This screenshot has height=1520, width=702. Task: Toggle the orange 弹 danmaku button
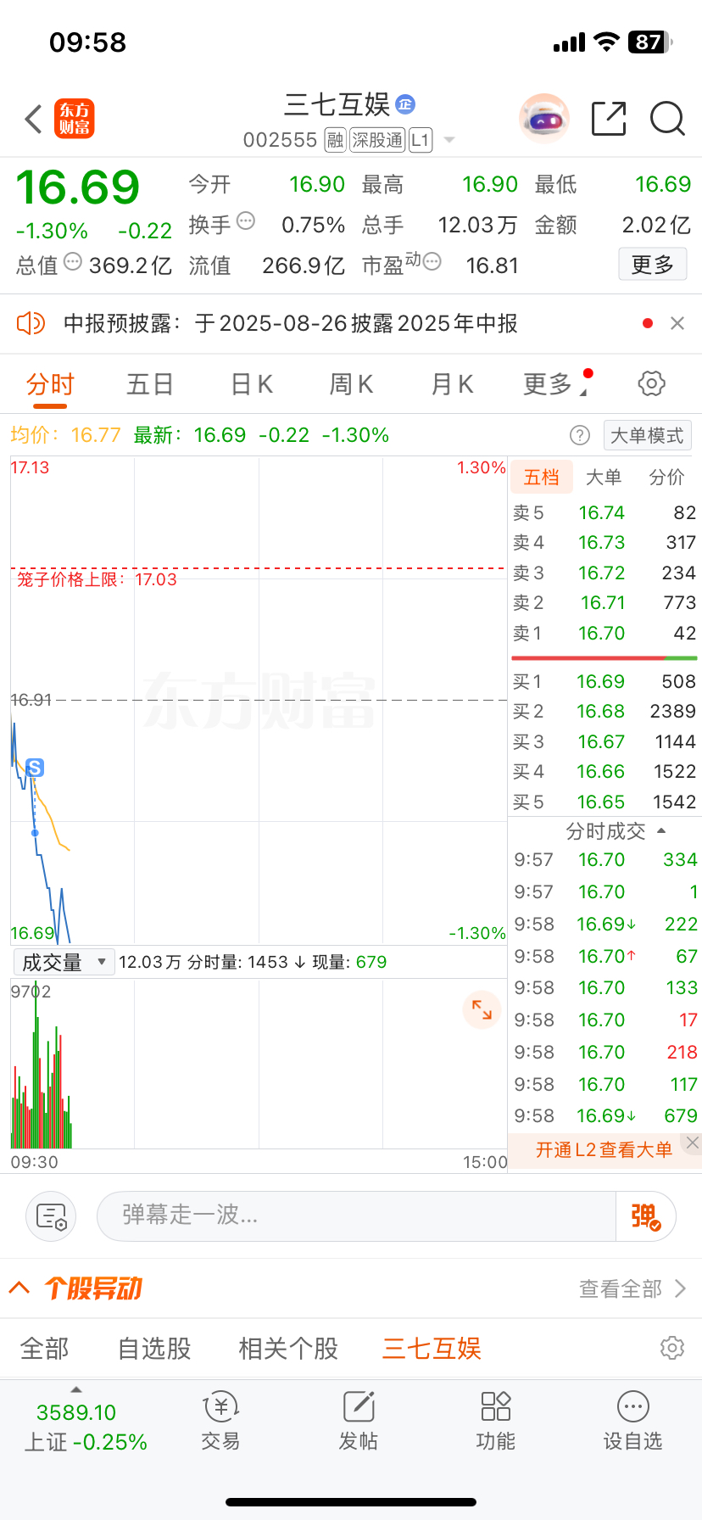tap(645, 1216)
